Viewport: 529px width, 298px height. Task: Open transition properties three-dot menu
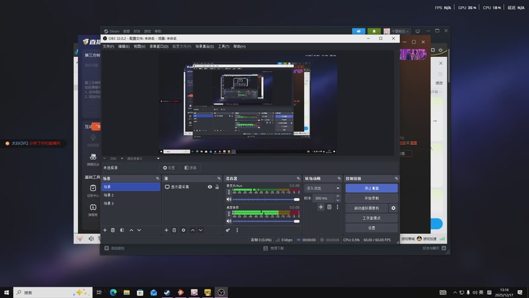click(x=337, y=207)
